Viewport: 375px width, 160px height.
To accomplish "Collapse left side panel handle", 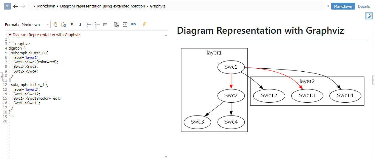I will coord(1,77).
